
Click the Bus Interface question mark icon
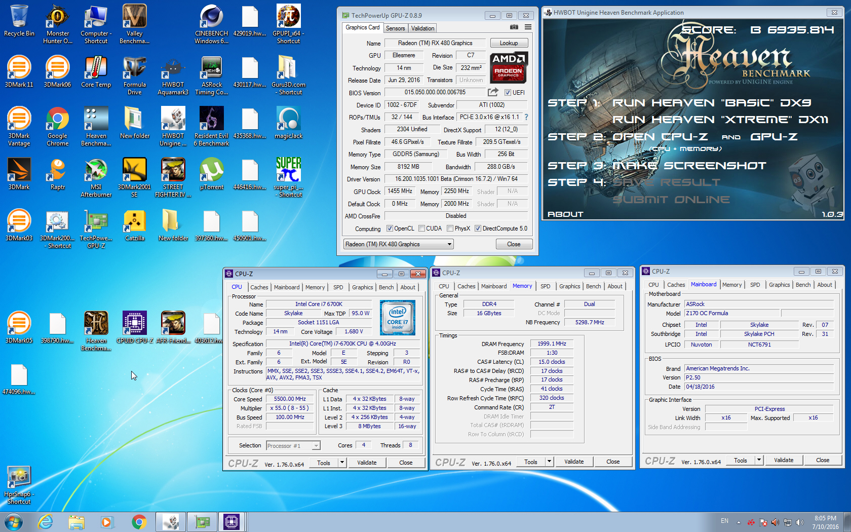click(526, 117)
